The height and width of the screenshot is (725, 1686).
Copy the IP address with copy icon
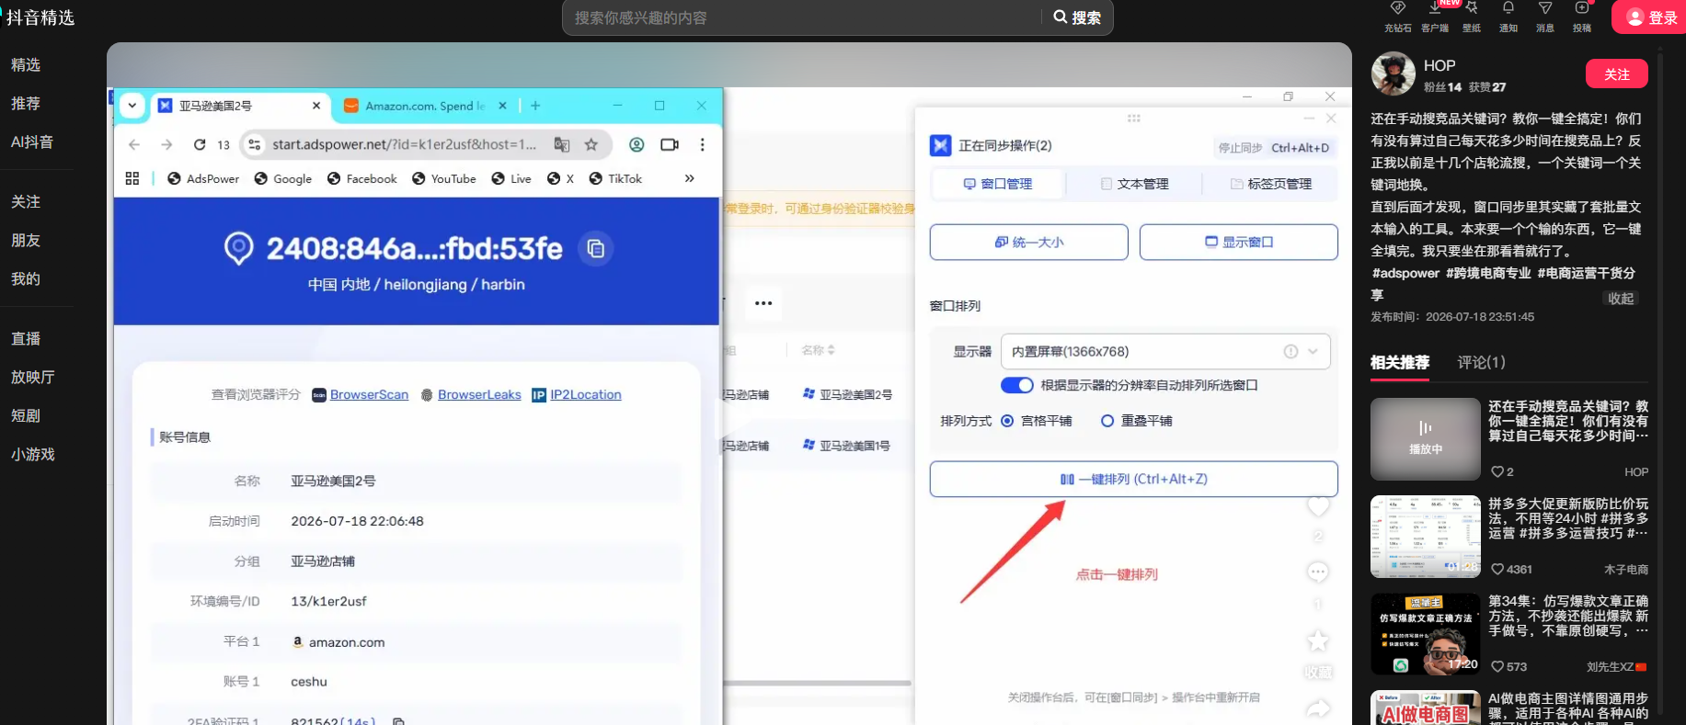pyautogui.click(x=596, y=248)
